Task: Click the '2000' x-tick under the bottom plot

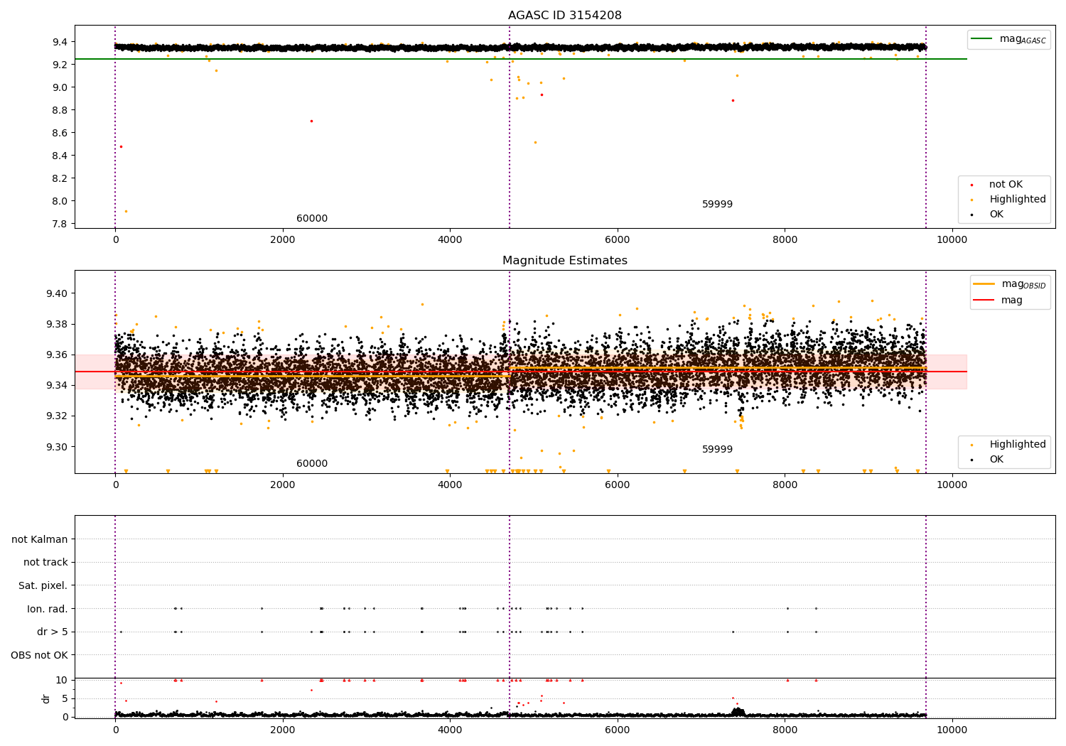Action: 283,730
